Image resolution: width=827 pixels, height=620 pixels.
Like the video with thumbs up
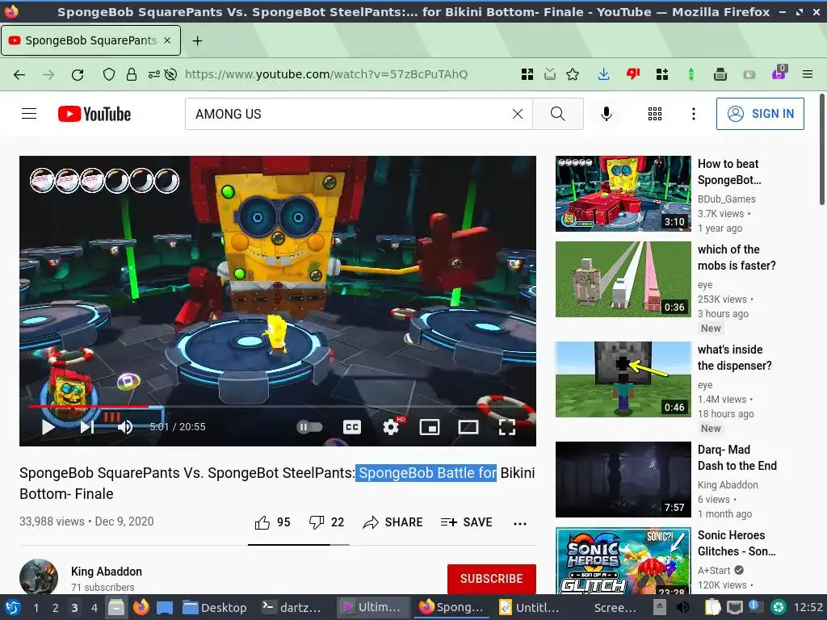point(272,522)
